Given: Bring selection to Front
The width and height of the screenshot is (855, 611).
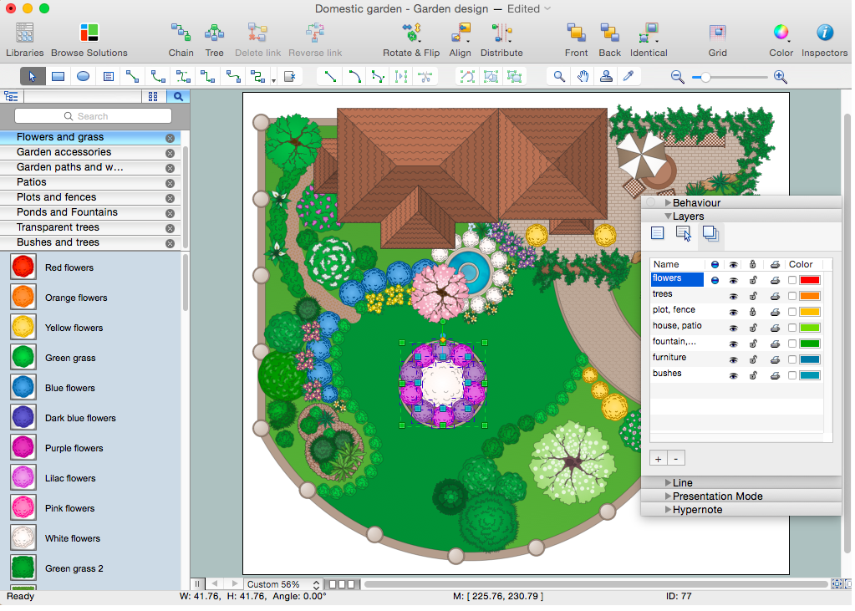Looking at the screenshot, I should 577,40.
